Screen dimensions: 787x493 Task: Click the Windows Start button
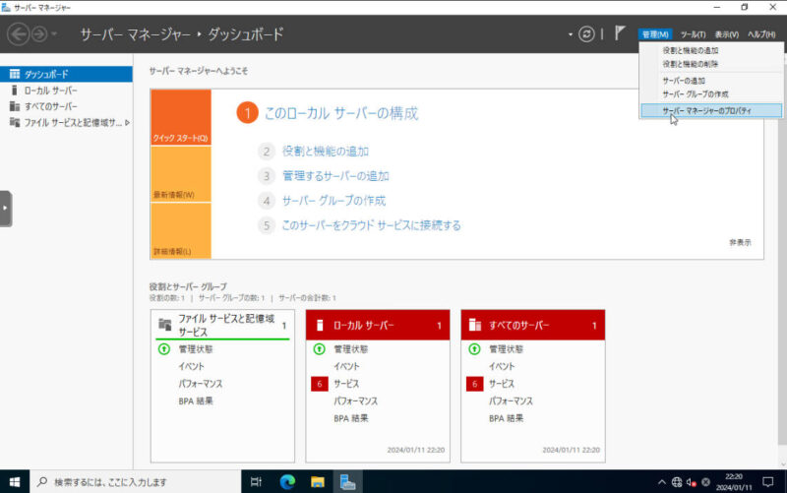click(x=15, y=482)
